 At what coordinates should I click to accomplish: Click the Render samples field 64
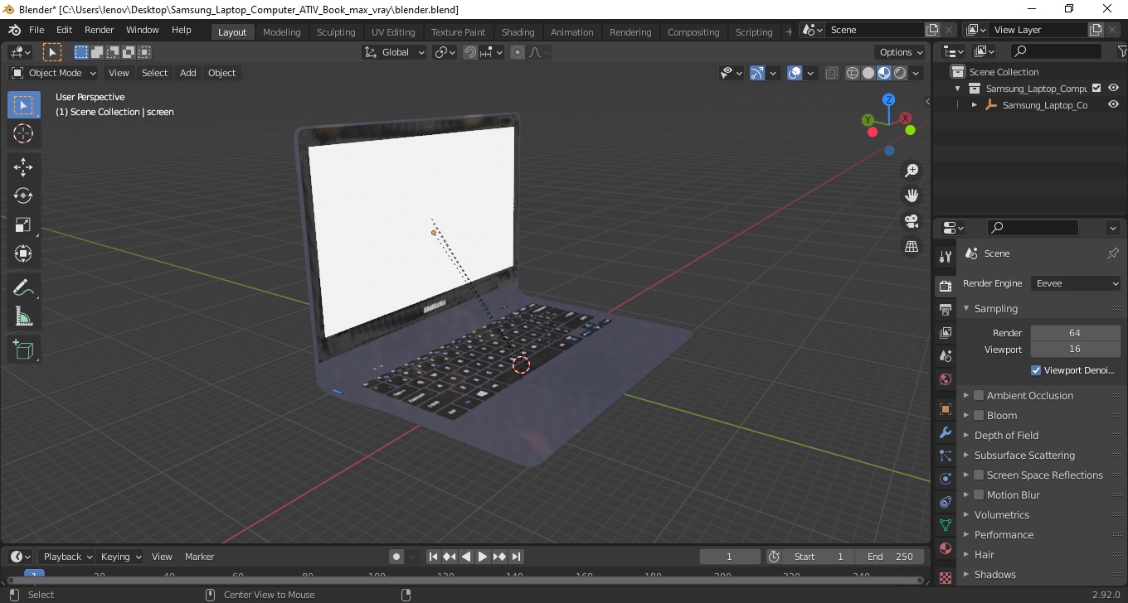coord(1076,333)
